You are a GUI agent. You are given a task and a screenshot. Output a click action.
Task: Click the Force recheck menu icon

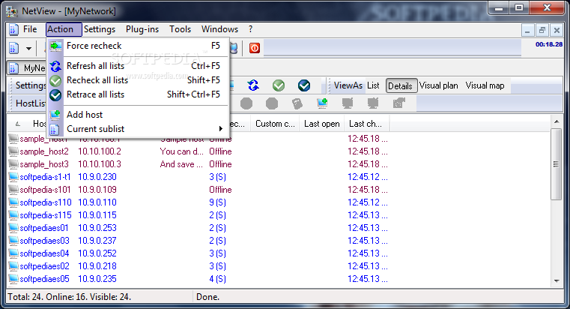[x=55, y=46]
